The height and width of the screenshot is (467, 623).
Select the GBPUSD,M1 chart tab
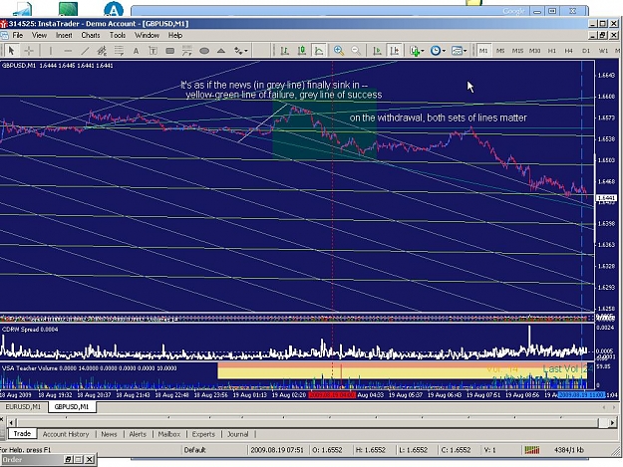pos(72,406)
